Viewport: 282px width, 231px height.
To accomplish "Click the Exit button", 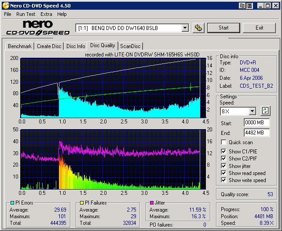I will [x=259, y=28].
